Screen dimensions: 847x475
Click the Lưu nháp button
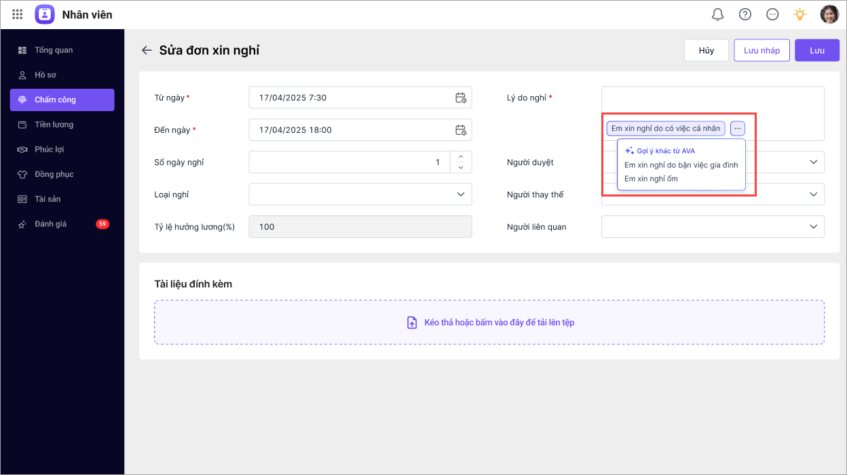click(x=761, y=51)
